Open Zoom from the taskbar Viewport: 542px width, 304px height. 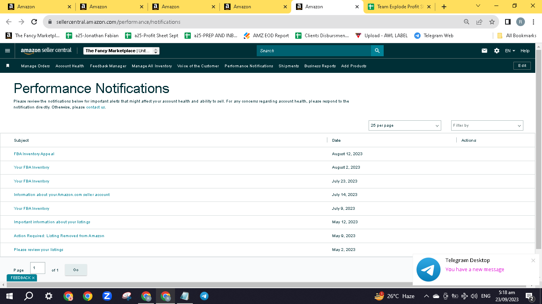(x=107, y=296)
